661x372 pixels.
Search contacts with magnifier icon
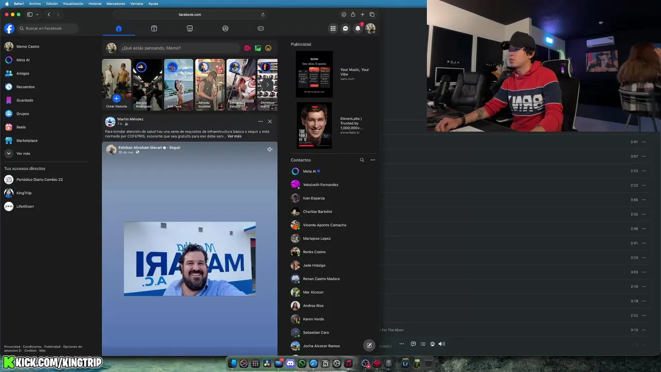click(x=362, y=160)
